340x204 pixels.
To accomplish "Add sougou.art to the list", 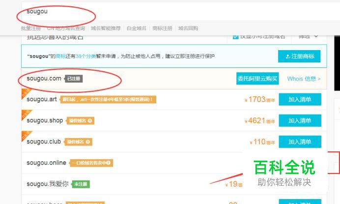I will pyautogui.click(x=300, y=99).
